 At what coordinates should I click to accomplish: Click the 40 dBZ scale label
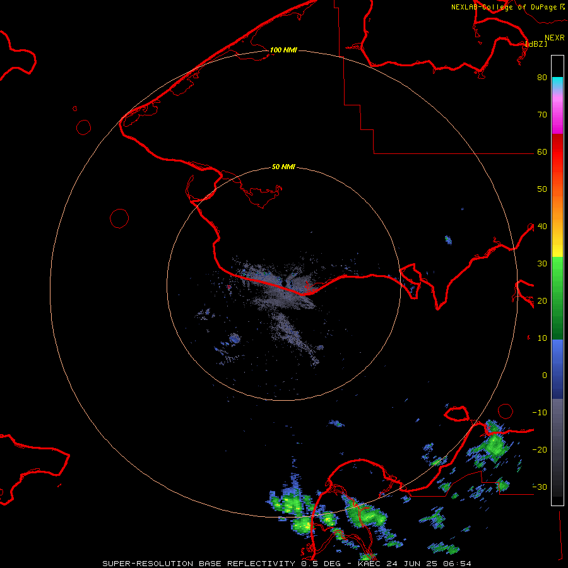[x=542, y=227]
